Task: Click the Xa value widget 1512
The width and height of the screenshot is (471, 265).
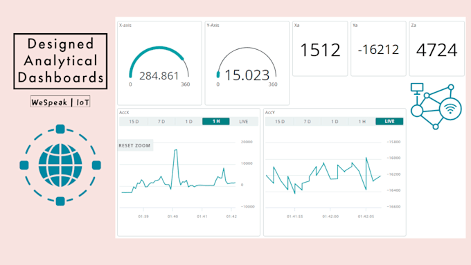Action: click(x=320, y=48)
